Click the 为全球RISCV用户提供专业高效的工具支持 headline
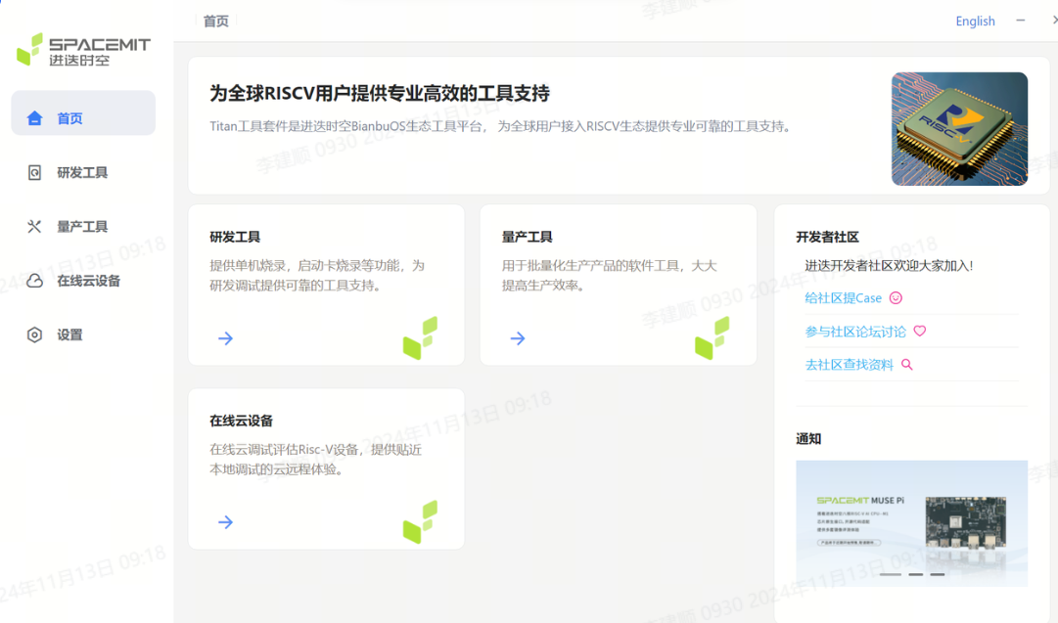1058x623 pixels. point(379,93)
